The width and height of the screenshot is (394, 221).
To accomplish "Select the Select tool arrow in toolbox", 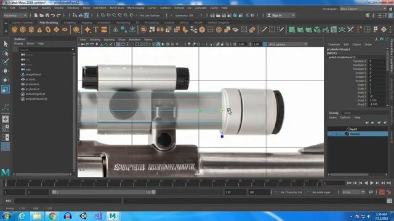I will 6,44.
